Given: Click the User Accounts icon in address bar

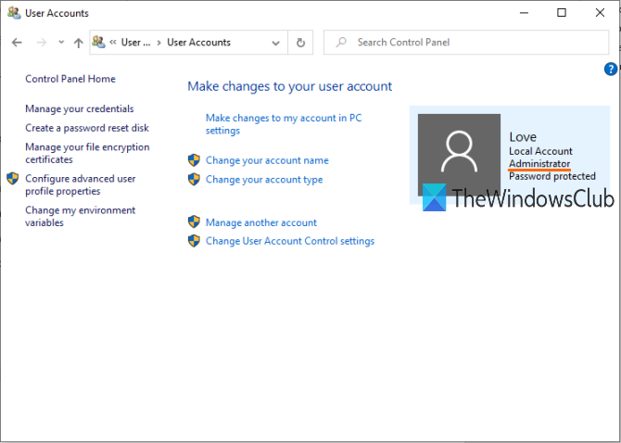Looking at the screenshot, I should click(98, 43).
